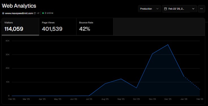Screen dimensions: 208x106
Task: Click the Jan '26 x-axis label
Action: [184, 99]
